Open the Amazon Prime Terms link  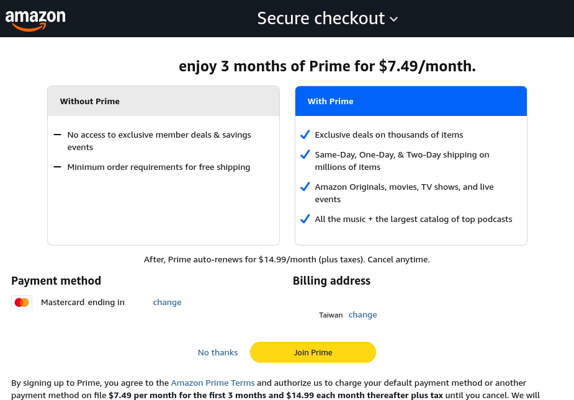pyautogui.click(x=213, y=383)
